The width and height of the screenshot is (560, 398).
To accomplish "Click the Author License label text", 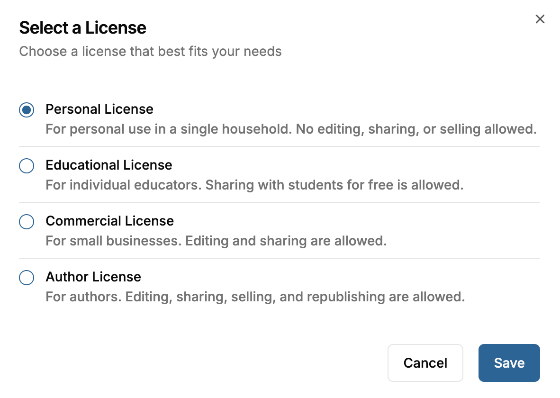I will pos(93,277).
